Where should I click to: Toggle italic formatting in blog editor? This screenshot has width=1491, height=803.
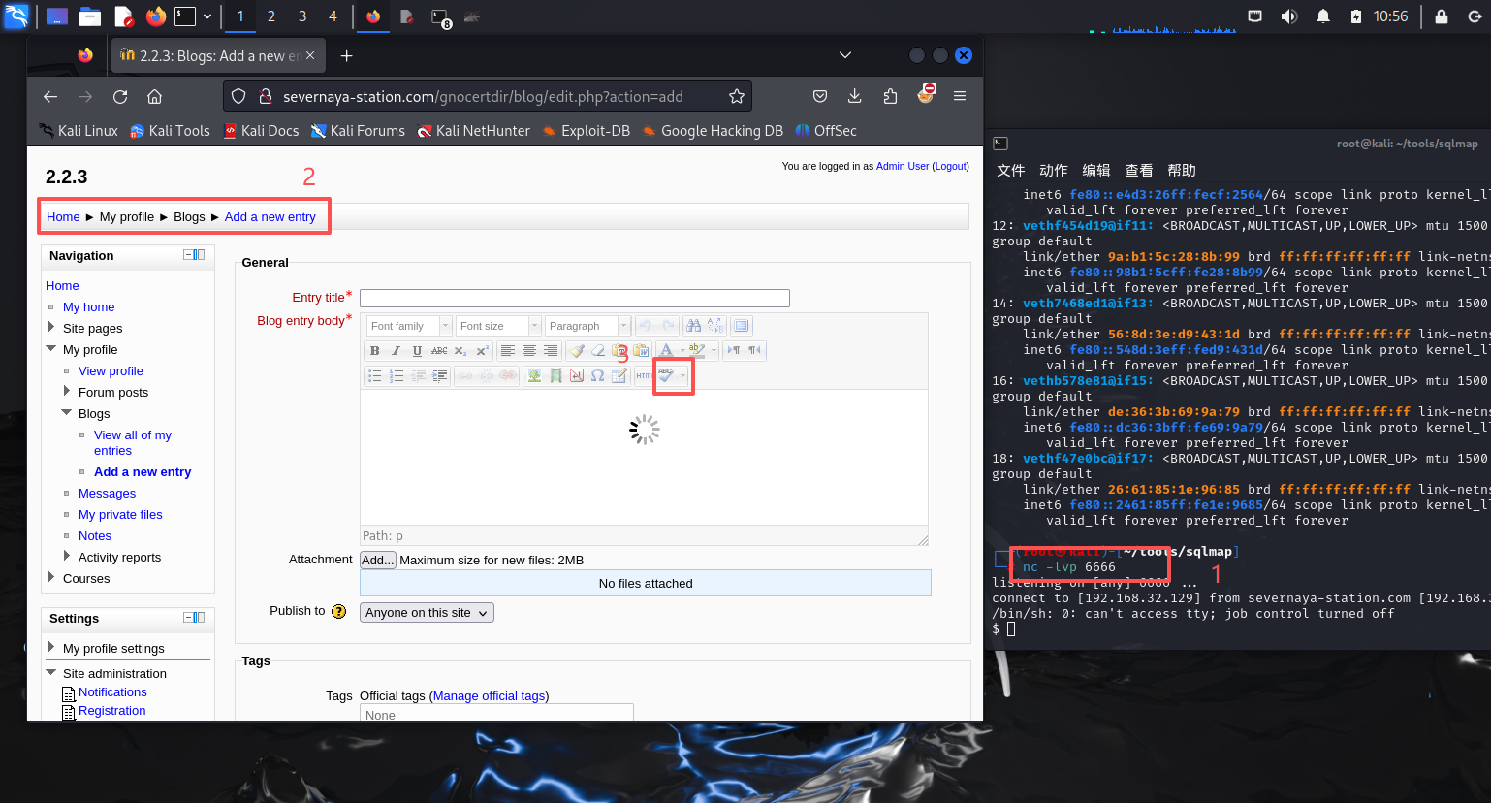coord(396,351)
